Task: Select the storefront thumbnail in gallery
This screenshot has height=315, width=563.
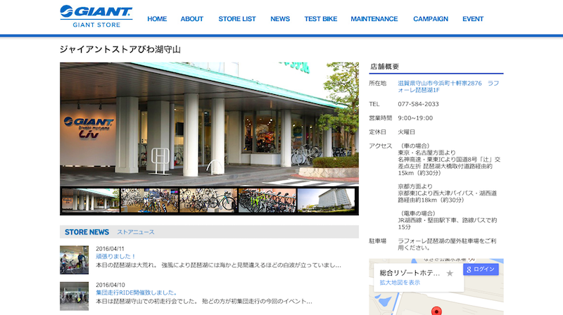Action: click(x=91, y=200)
